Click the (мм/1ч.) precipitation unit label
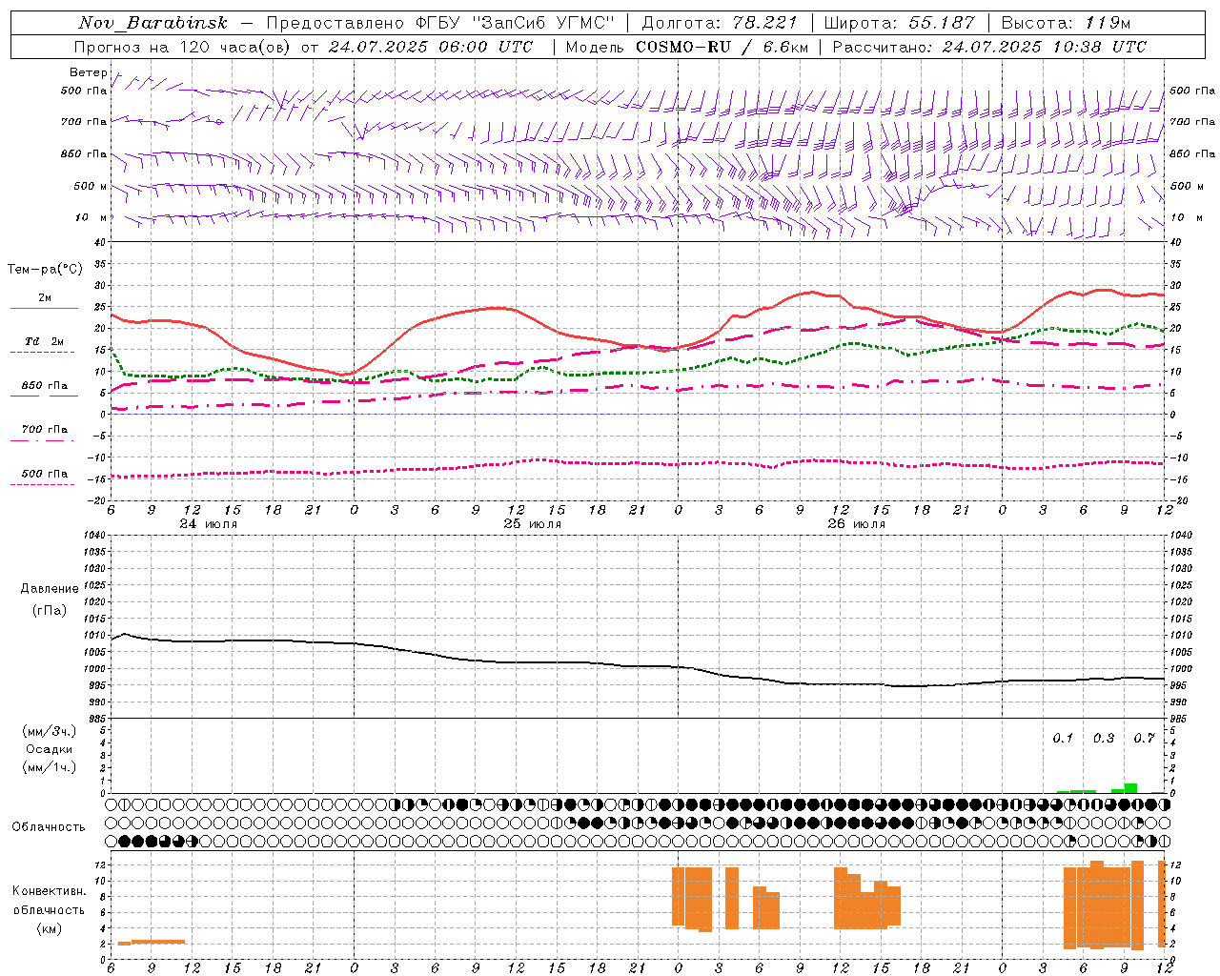 click(50, 767)
